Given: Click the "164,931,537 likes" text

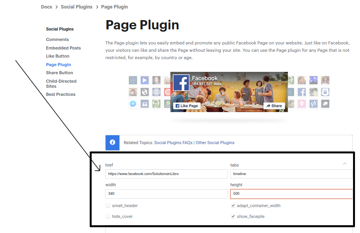Looking at the screenshot, I should point(206,84).
